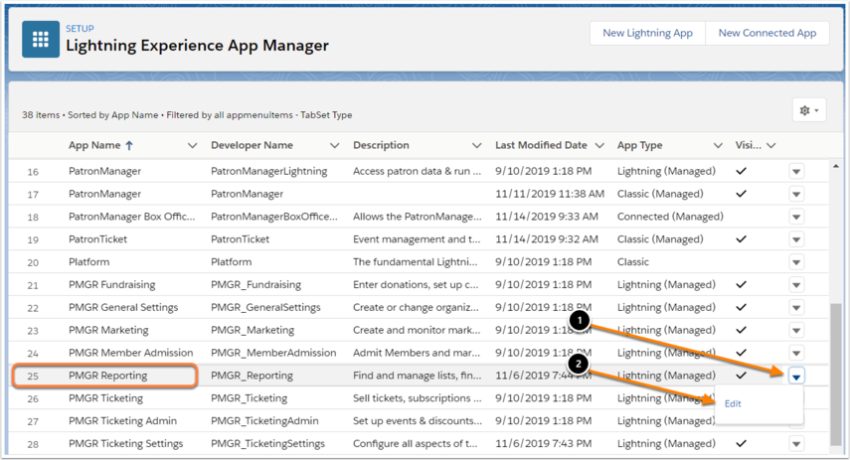The width and height of the screenshot is (850, 460).
Task: Open row actions for PMGR Reporting
Action: (x=795, y=376)
